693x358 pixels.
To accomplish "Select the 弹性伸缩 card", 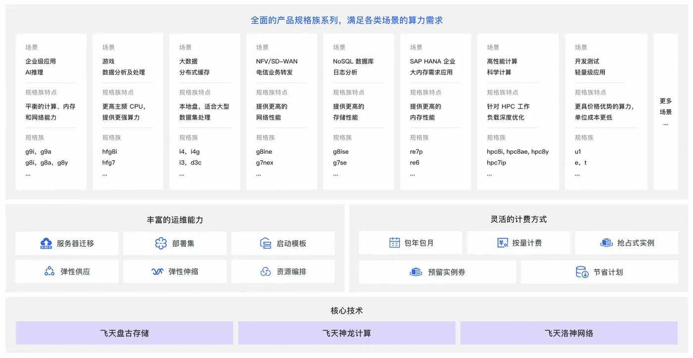I will (175, 271).
